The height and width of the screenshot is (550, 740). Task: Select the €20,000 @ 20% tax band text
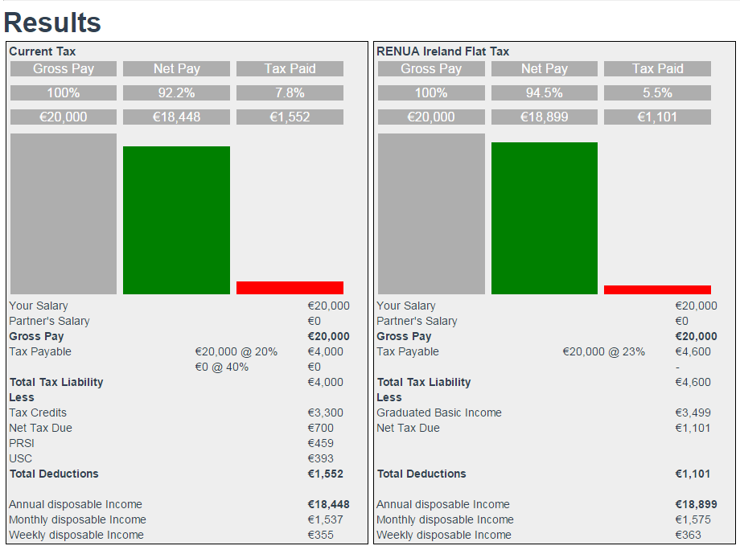[x=236, y=352]
